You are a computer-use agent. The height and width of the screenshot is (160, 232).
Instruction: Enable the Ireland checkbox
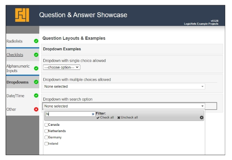pos(46,143)
